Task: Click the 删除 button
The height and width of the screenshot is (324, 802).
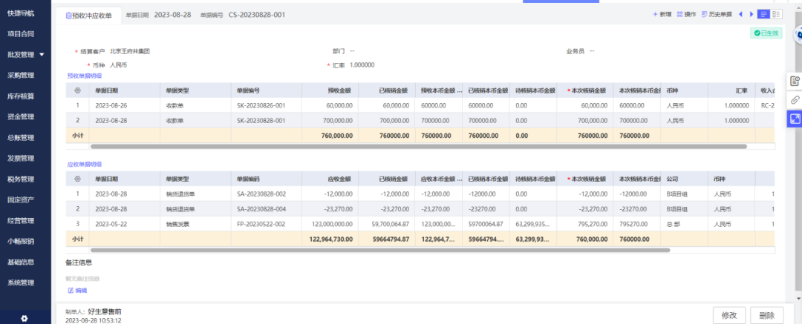Action: 766,315
